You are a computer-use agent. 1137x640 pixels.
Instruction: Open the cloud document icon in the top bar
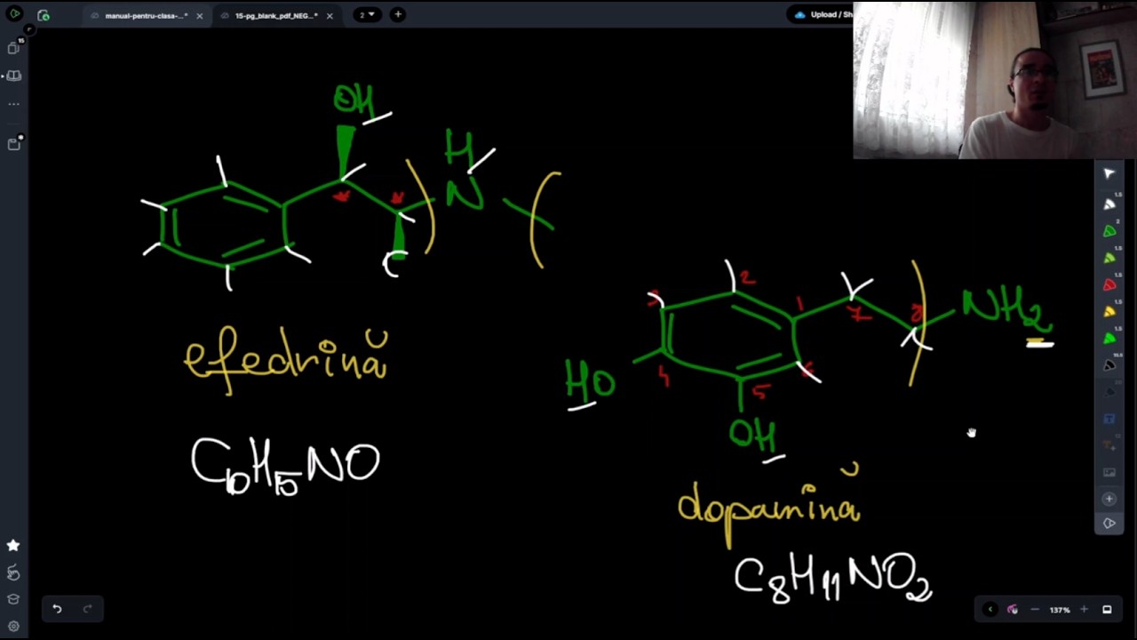point(44,15)
